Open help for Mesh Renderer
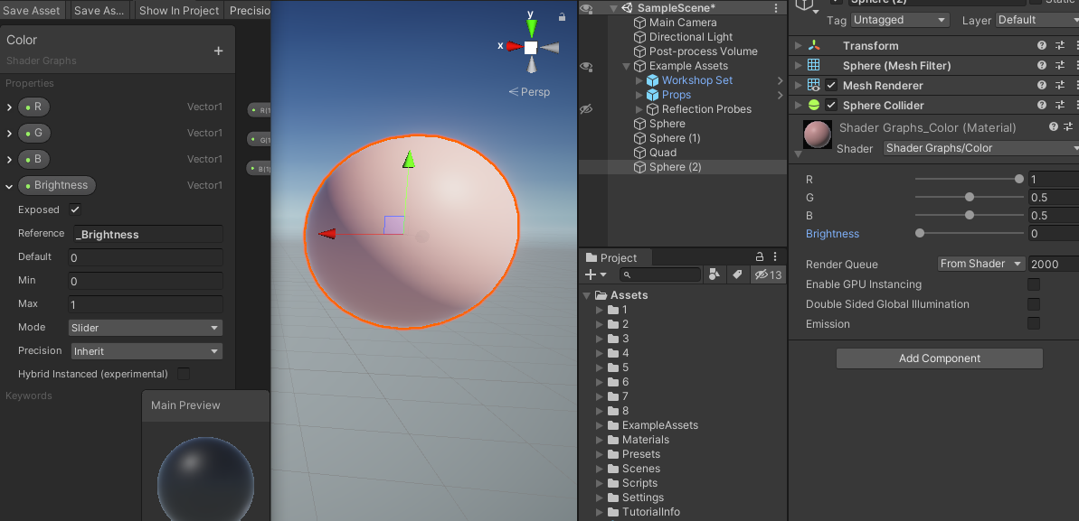This screenshot has height=521, width=1079. pyautogui.click(x=1043, y=85)
